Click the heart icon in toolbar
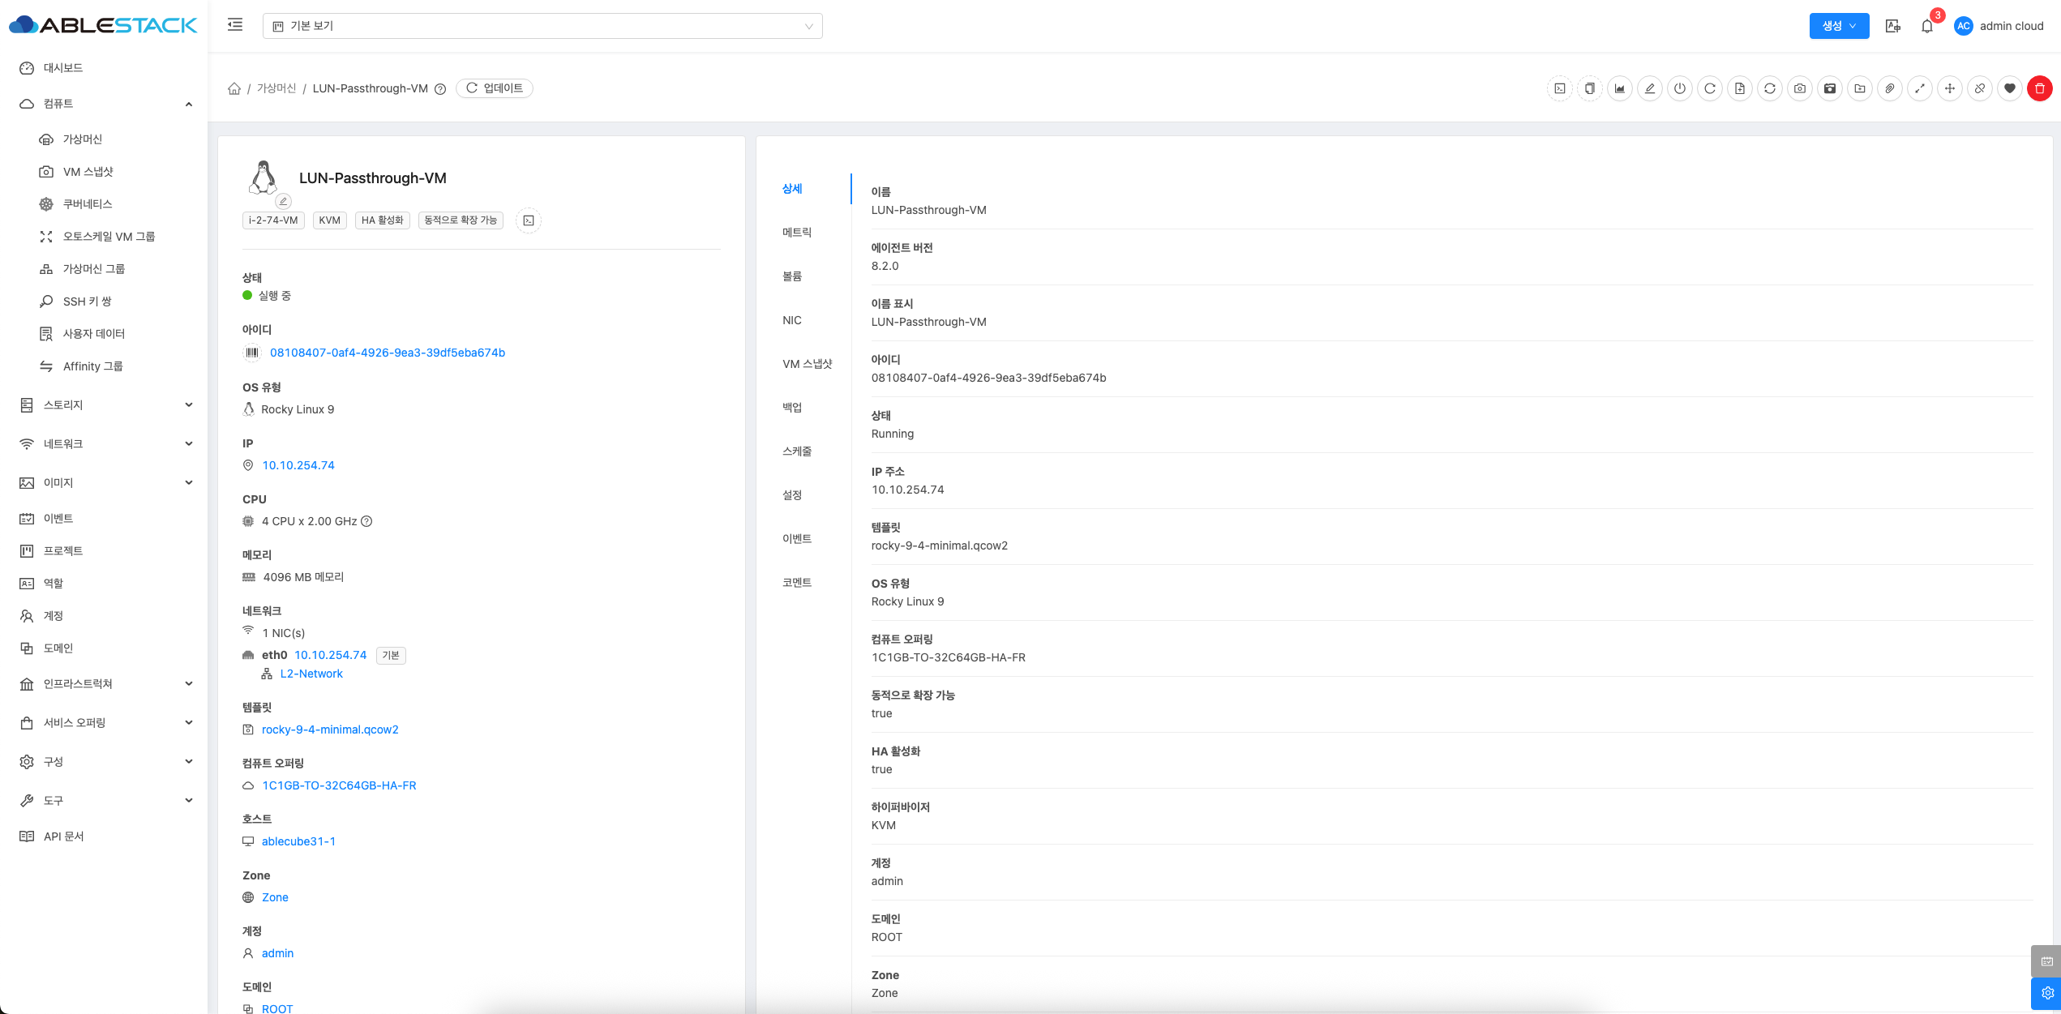2061x1014 pixels. pos(2009,88)
